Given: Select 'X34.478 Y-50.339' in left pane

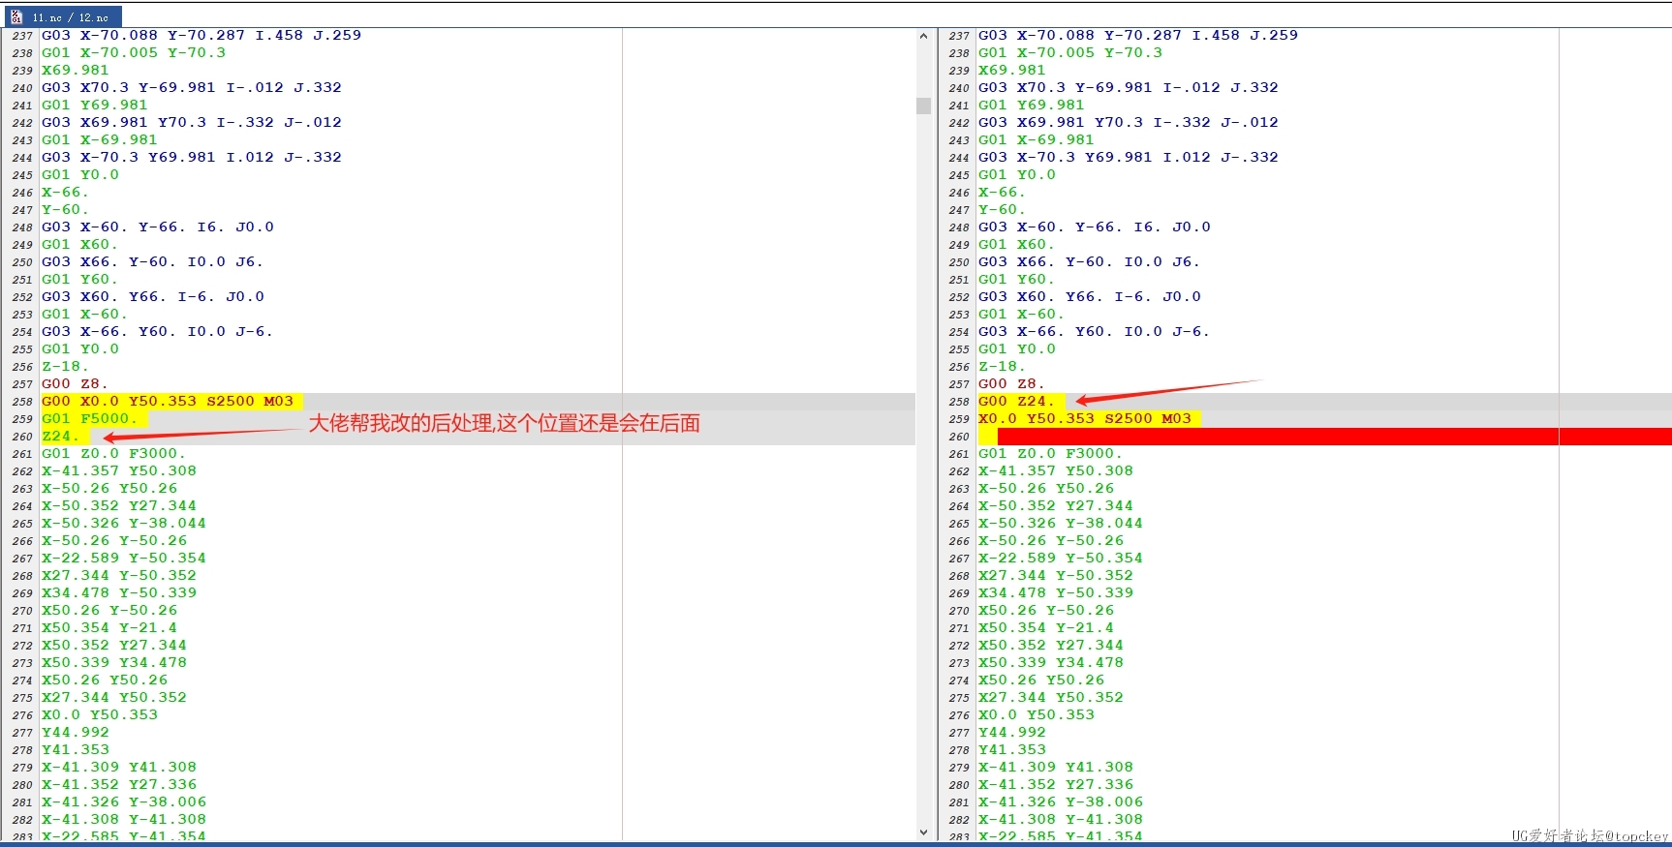Looking at the screenshot, I should (x=119, y=593).
